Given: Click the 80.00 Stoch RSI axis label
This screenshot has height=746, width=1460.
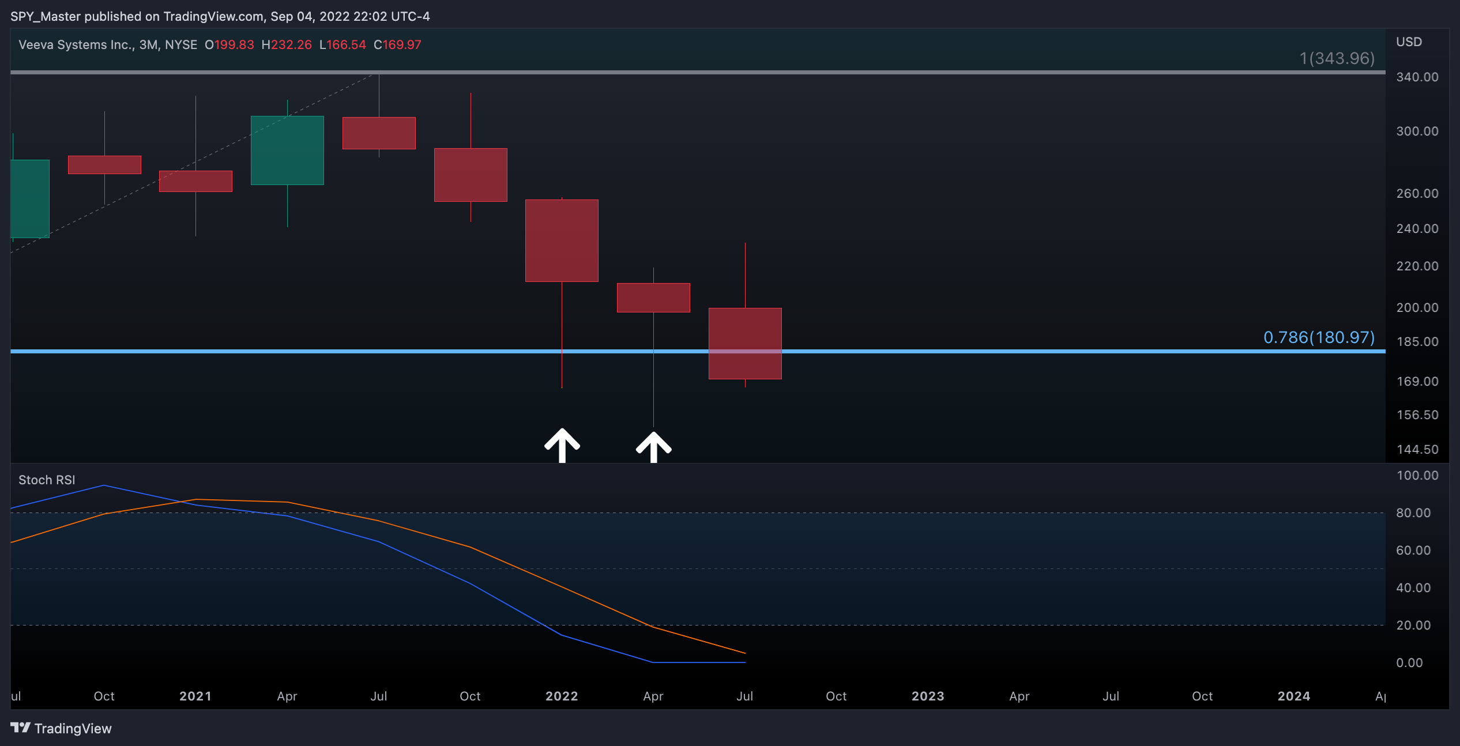Looking at the screenshot, I should (x=1413, y=513).
